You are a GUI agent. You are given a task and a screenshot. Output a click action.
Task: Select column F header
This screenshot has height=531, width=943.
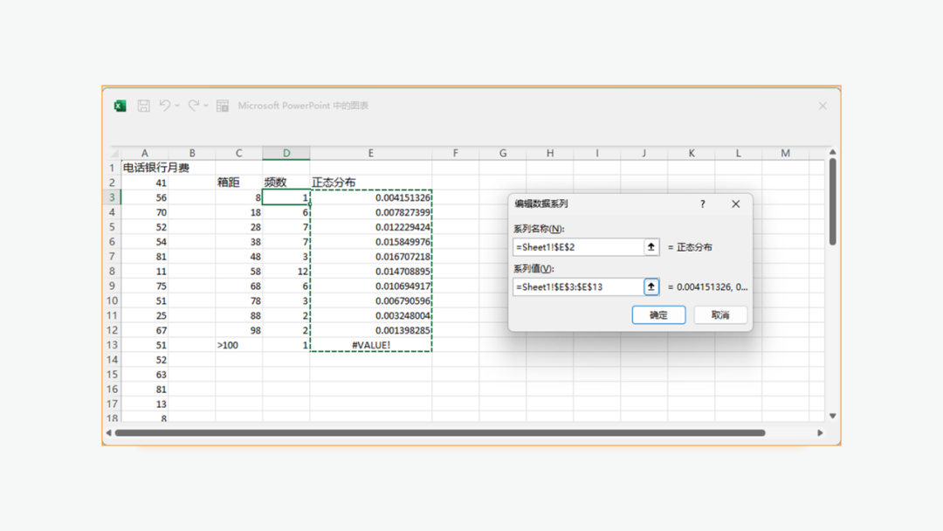click(x=455, y=154)
